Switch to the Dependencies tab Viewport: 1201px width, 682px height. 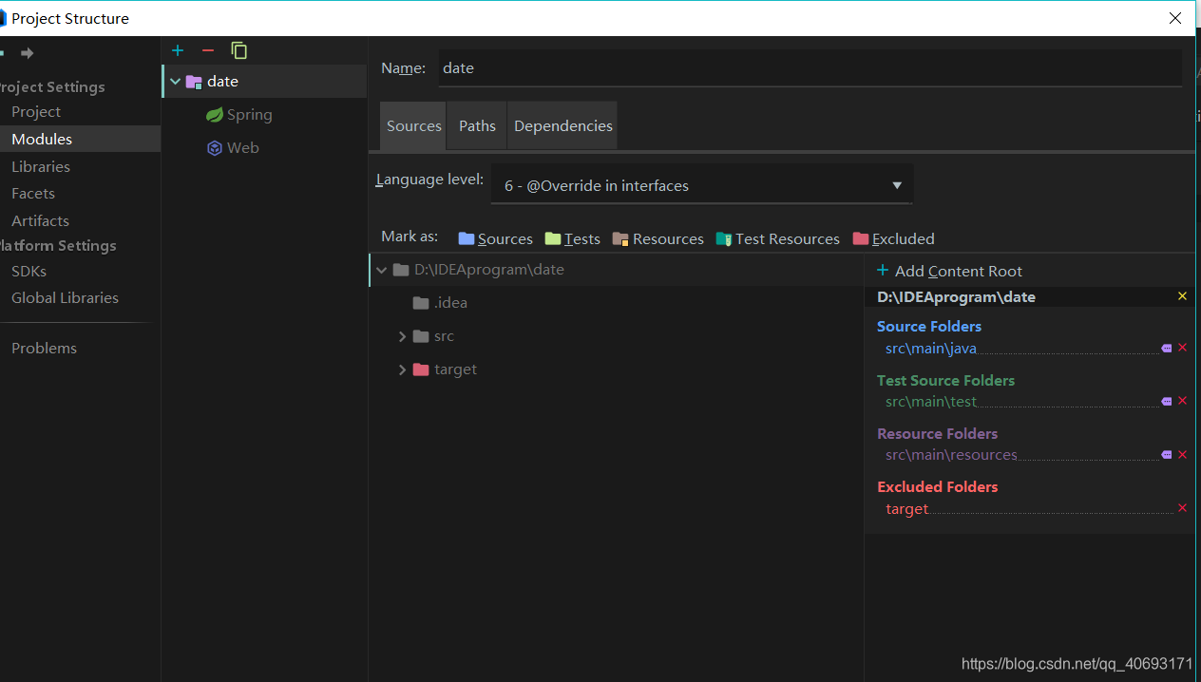click(x=562, y=125)
